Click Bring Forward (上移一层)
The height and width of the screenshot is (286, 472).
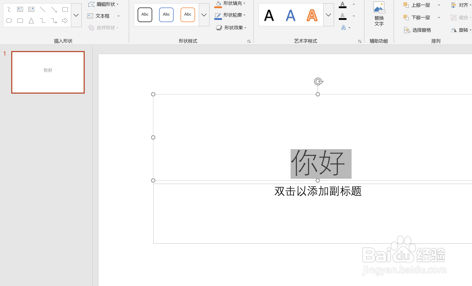[418, 5]
